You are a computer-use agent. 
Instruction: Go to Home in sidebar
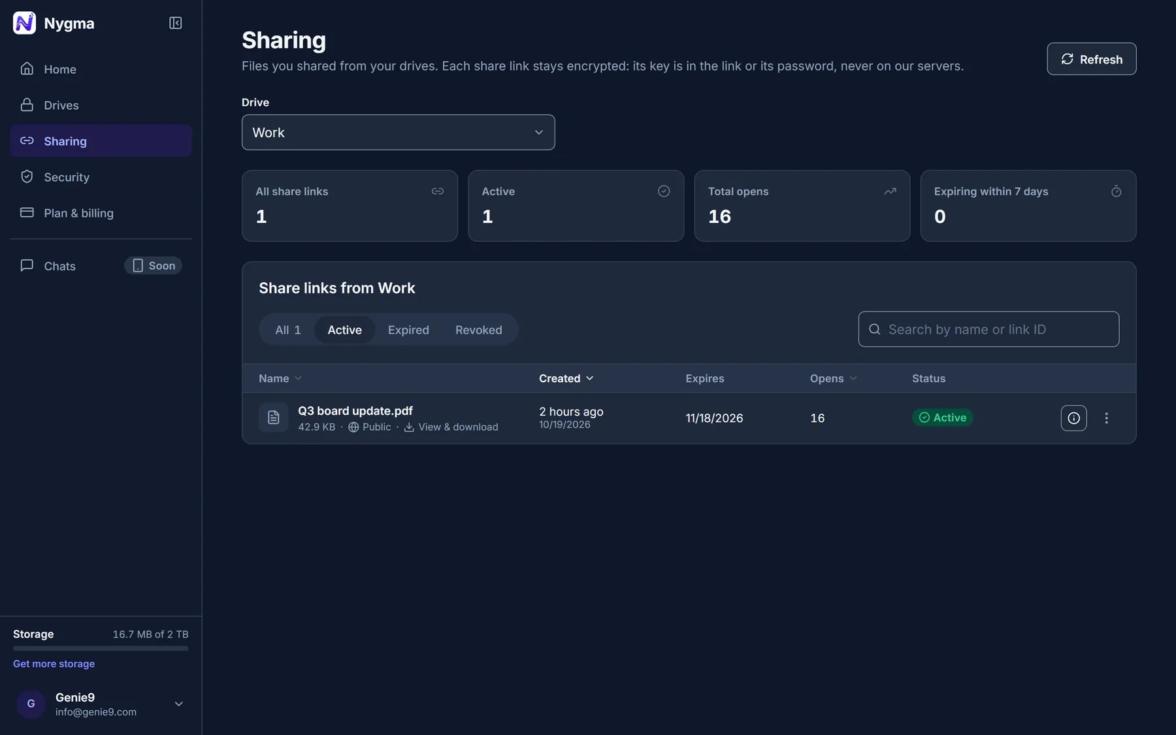[x=101, y=69]
